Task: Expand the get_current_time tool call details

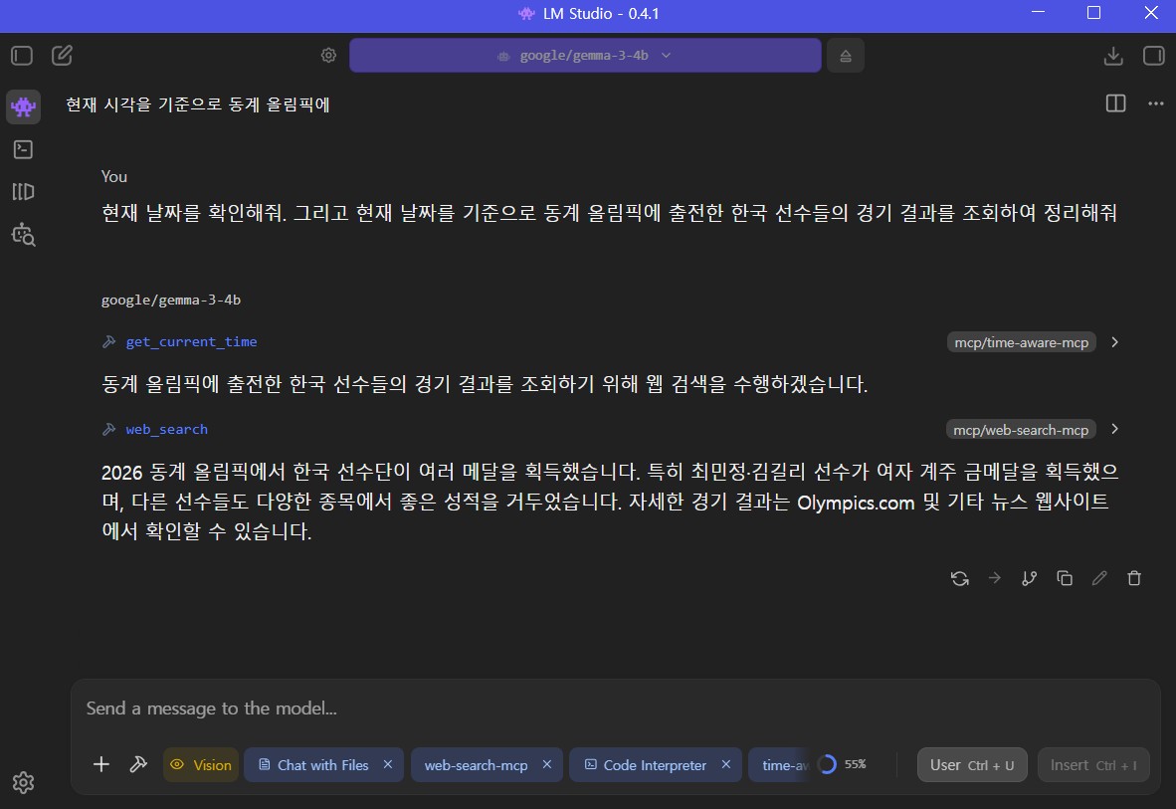Action: 1115,342
